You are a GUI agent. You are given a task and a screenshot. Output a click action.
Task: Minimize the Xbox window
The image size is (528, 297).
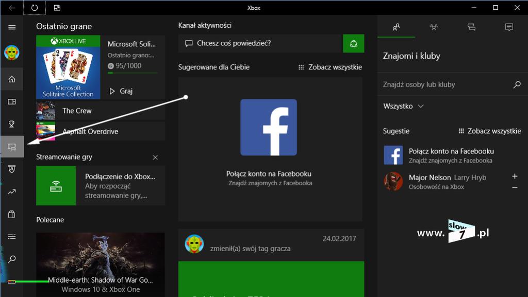474,8
